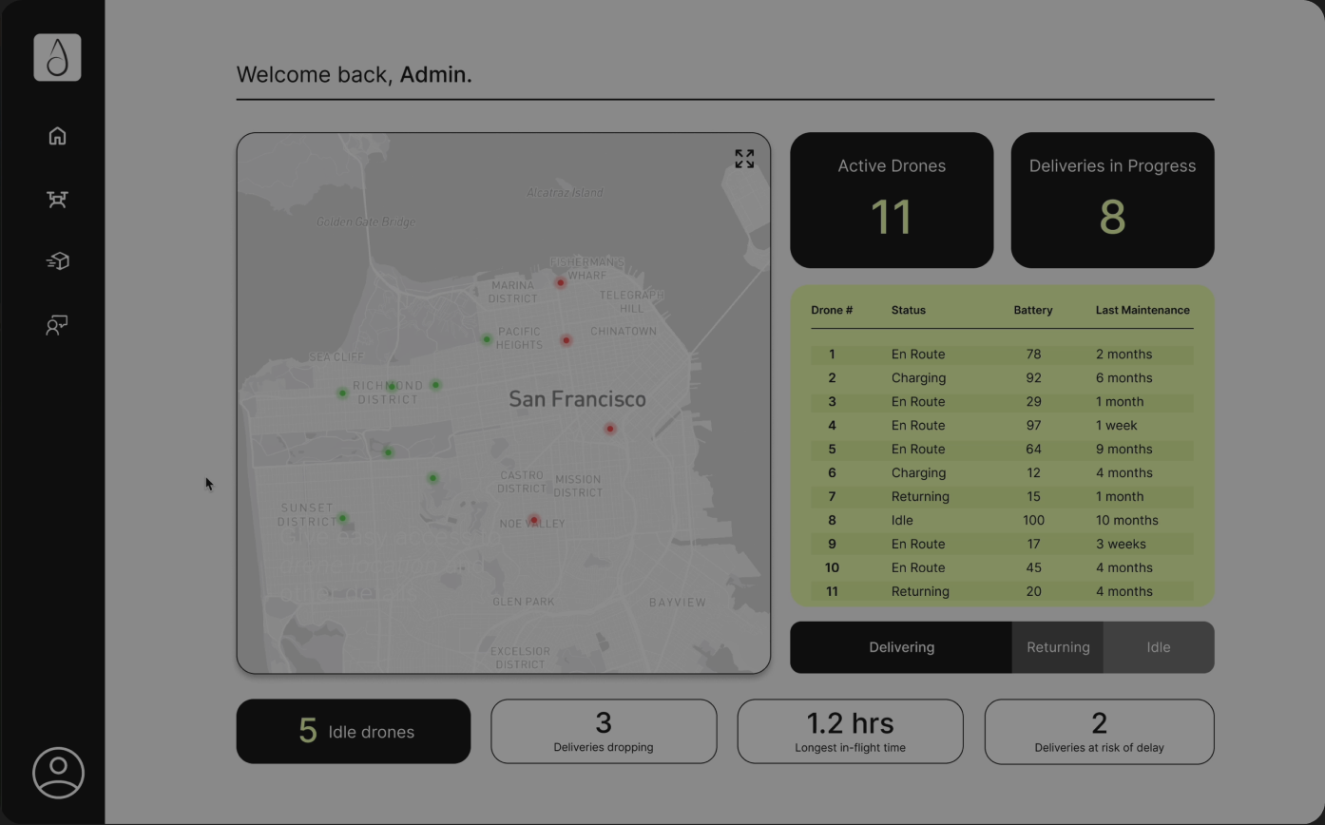Click battery value 12 for drone 6
This screenshot has width=1325, height=825.
point(1033,472)
